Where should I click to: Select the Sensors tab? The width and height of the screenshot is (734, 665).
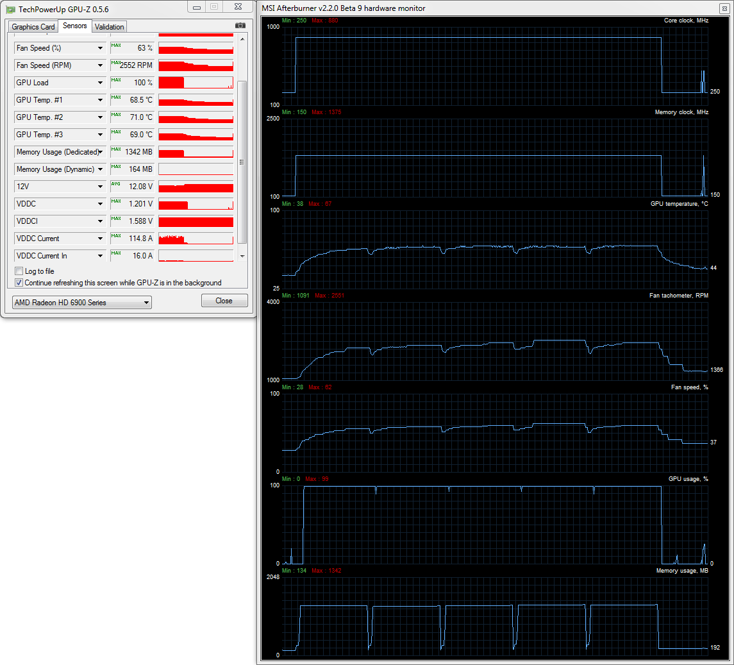coord(75,26)
